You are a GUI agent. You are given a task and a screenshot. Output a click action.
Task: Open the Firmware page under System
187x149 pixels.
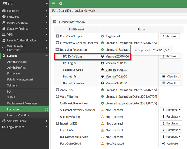click(x=13, y=73)
